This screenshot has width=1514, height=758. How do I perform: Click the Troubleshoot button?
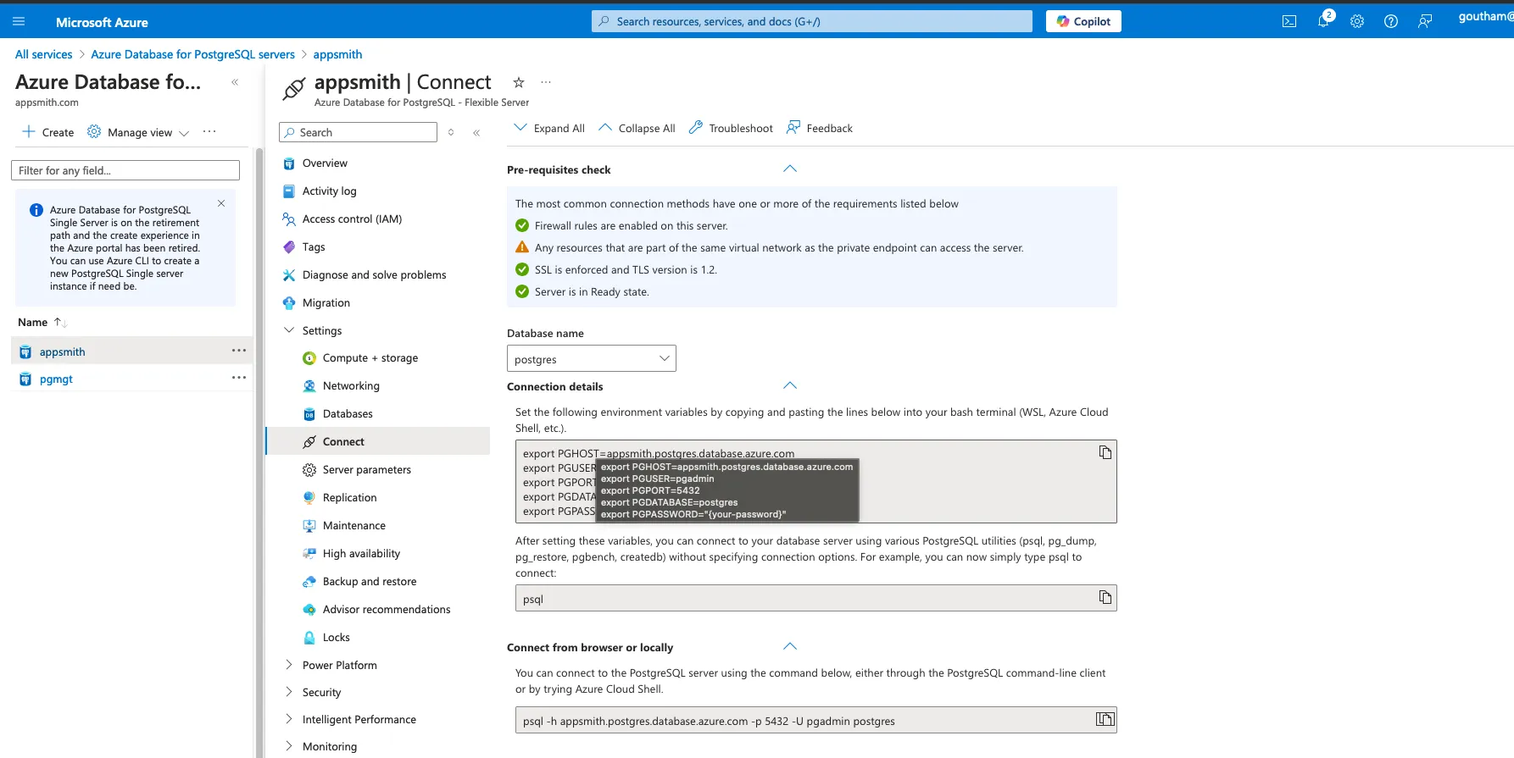coord(731,129)
